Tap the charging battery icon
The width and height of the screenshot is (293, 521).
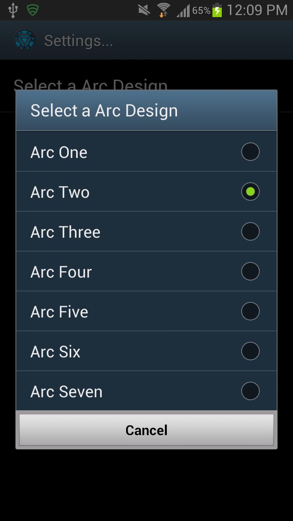217,10
